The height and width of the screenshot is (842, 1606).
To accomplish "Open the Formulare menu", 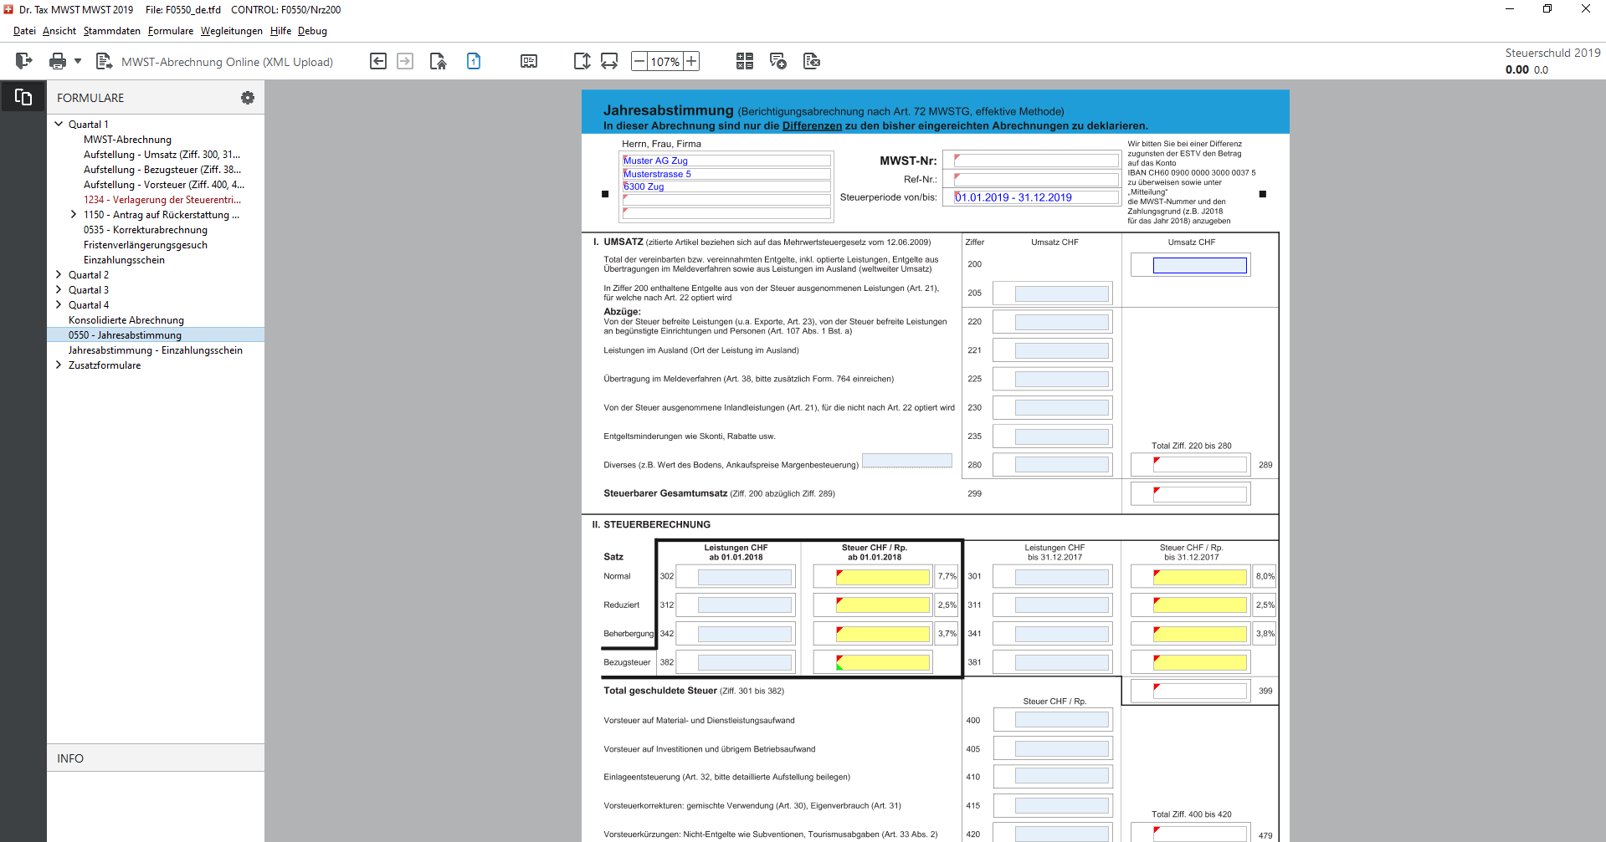I will point(171,31).
